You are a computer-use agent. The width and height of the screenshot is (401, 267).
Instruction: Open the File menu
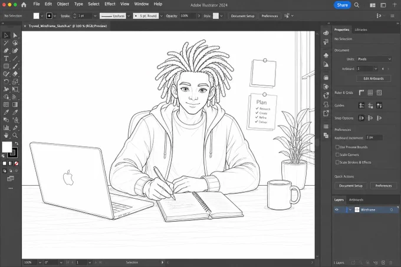click(x=37, y=4)
